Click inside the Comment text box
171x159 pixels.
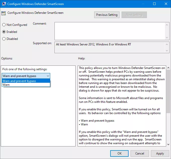[x=110, y=31]
